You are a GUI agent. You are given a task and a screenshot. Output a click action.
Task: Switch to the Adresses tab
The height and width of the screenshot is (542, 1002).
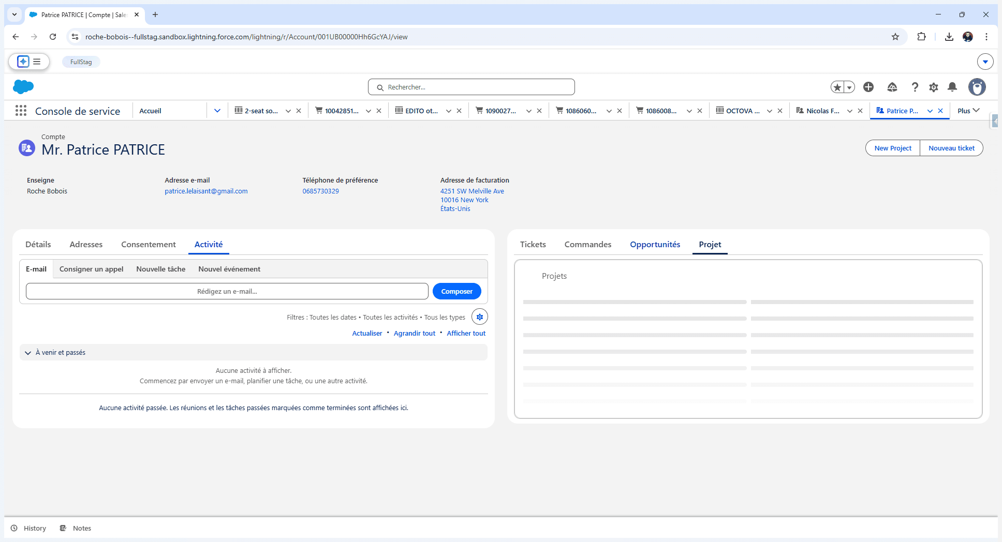(86, 244)
